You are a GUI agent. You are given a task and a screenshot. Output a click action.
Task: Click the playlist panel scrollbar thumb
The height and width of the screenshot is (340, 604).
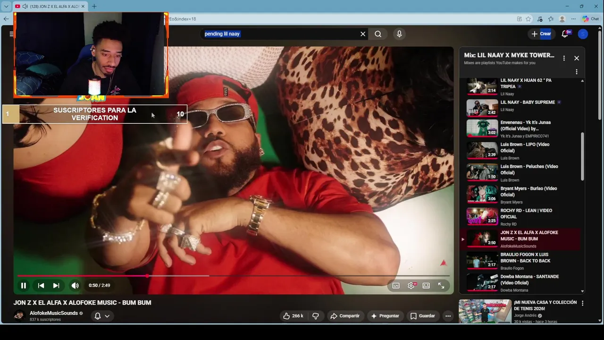pos(582,156)
